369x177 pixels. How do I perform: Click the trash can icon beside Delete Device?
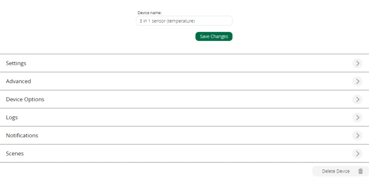tap(360, 171)
